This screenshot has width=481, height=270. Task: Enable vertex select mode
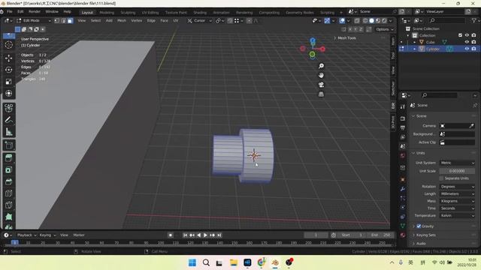pos(57,20)
